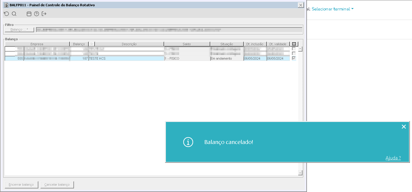Sort by the 'Situação' column header
412x192 pixels.
[227, 44]
